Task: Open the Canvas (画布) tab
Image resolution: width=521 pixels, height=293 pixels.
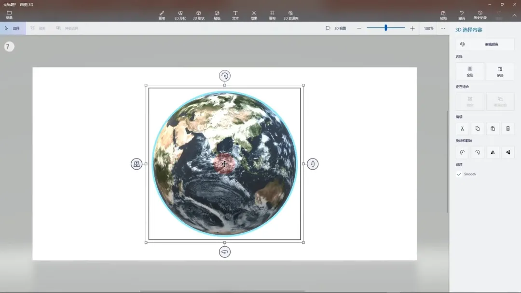Action: 272,15
